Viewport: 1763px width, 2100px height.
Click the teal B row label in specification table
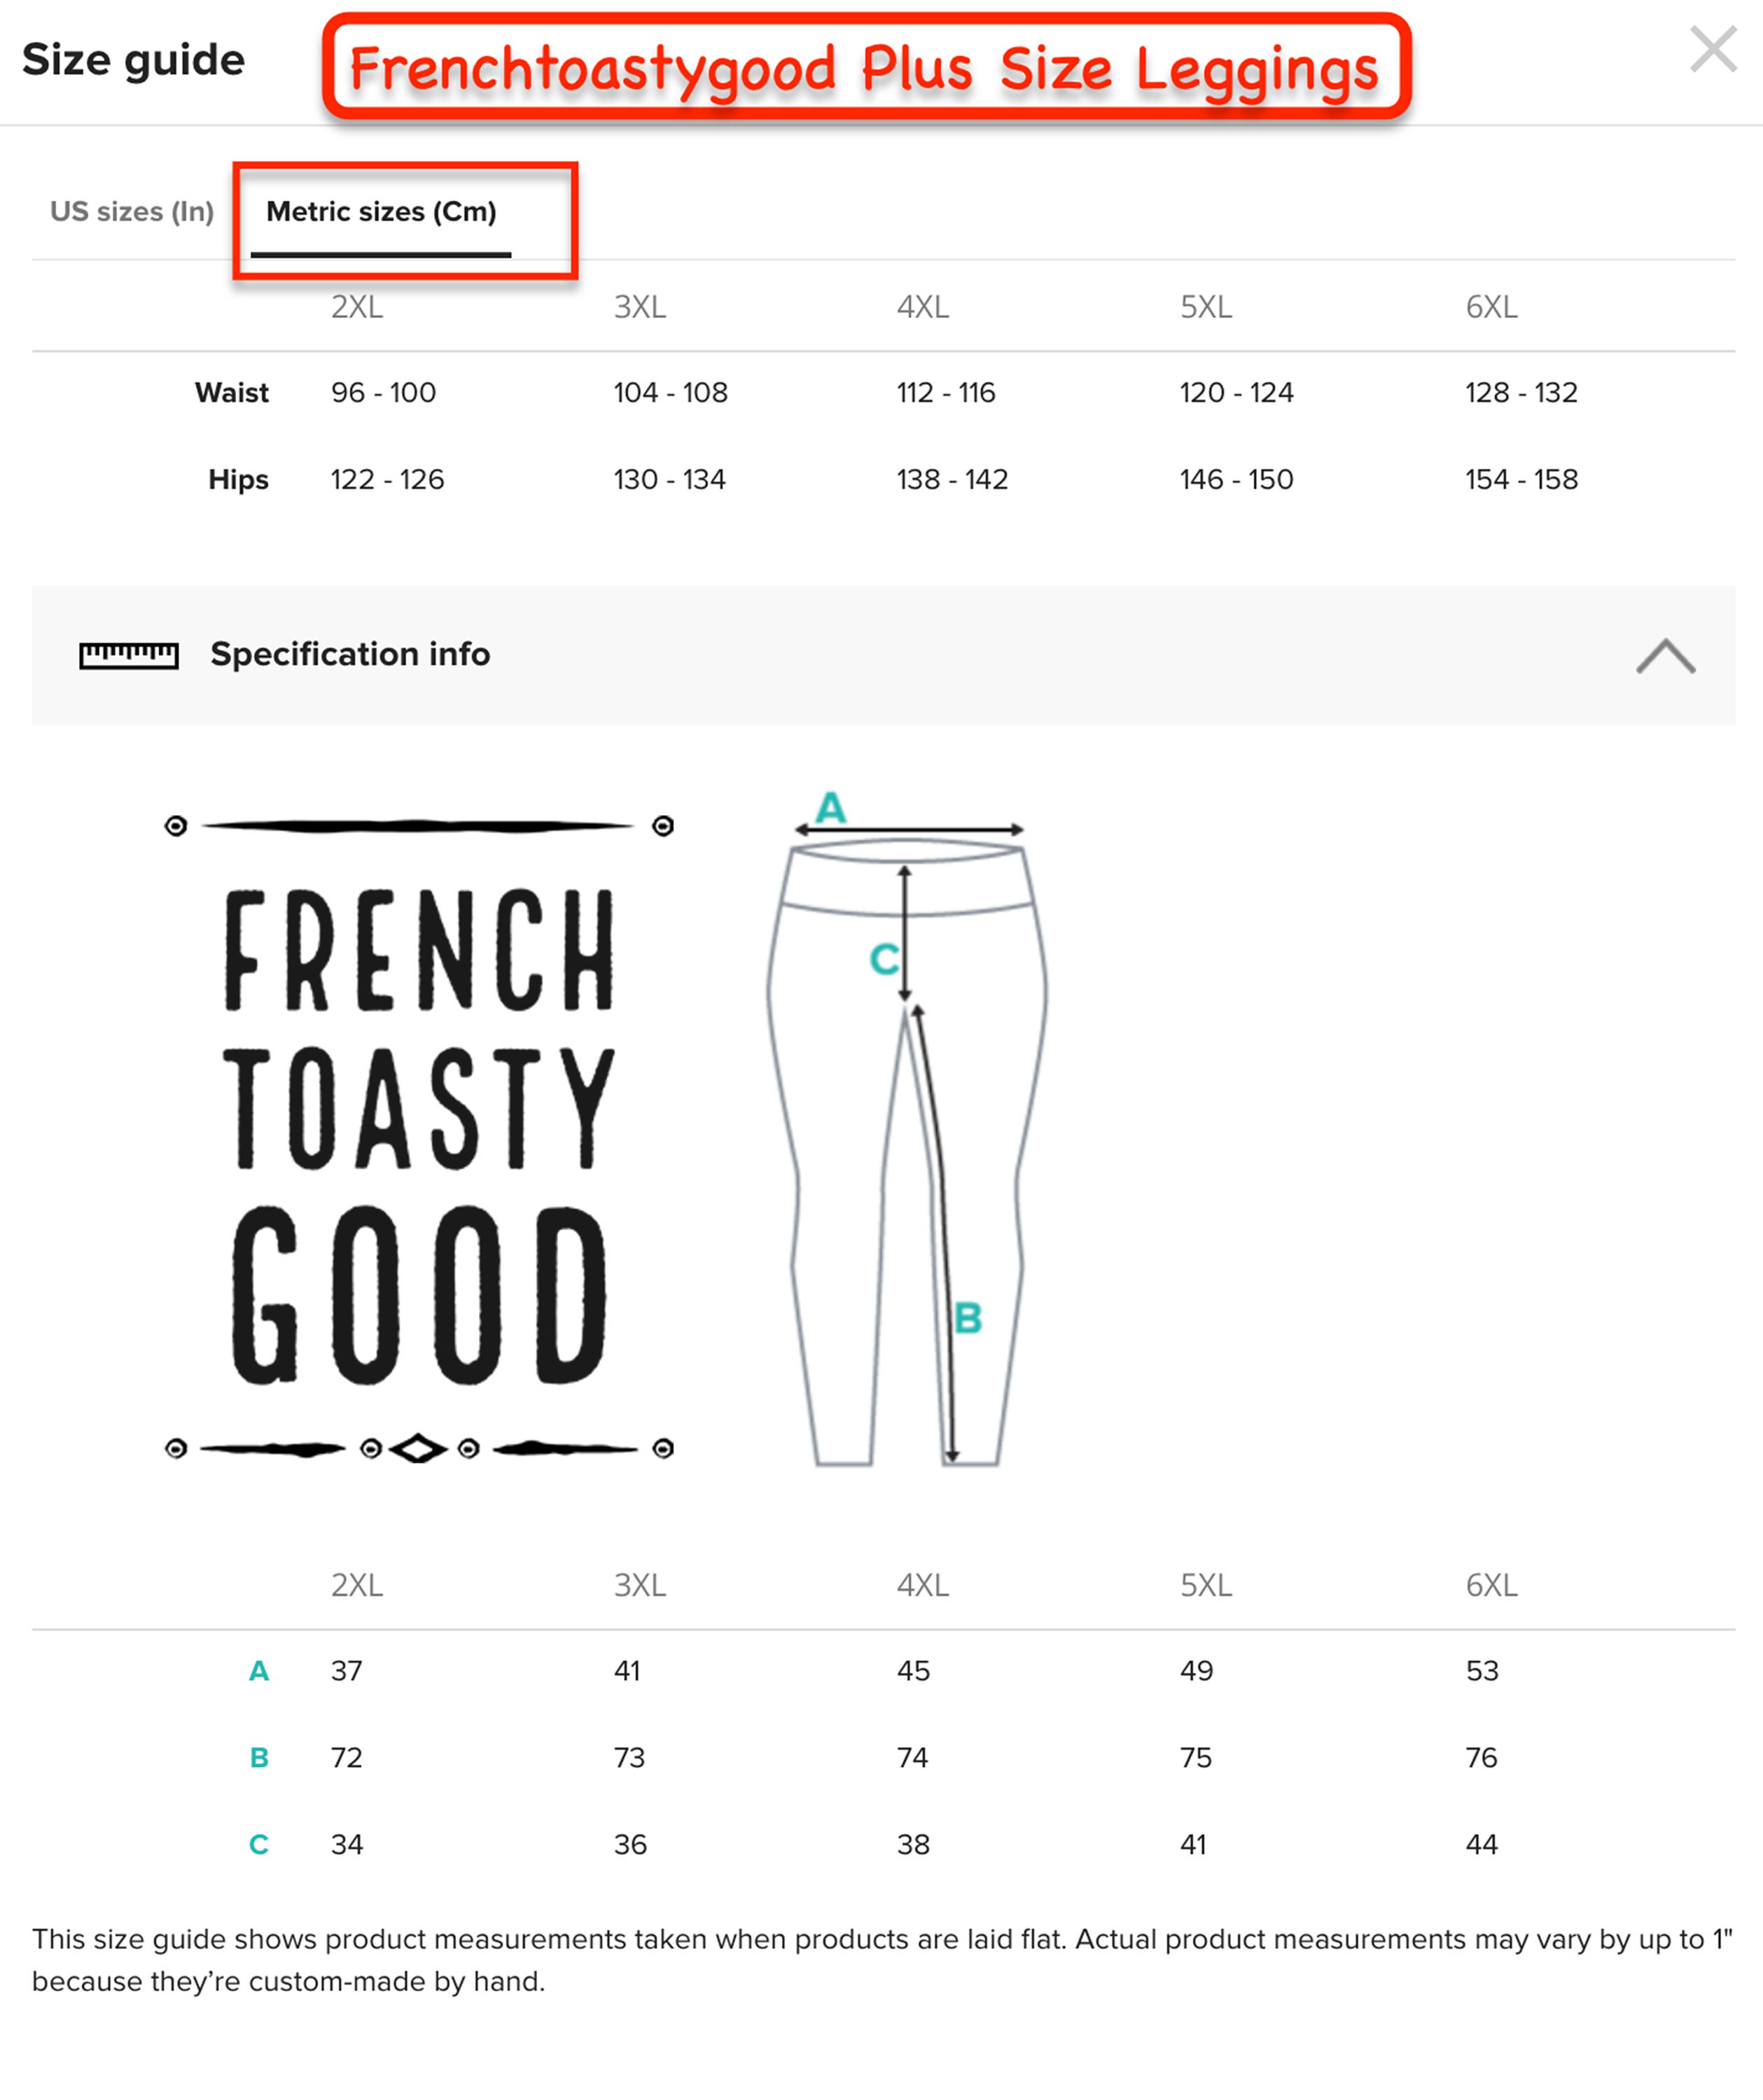coord(259,1758)
